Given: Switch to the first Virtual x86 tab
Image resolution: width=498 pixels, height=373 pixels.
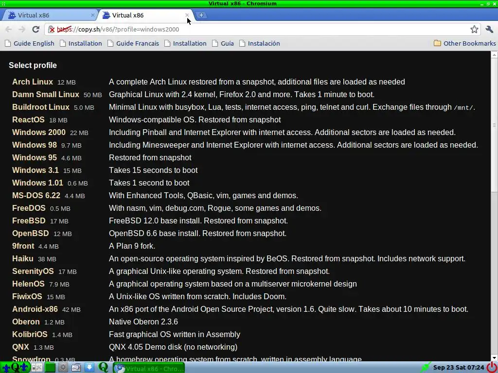Looking at the screenshot, I should [51, 15].
